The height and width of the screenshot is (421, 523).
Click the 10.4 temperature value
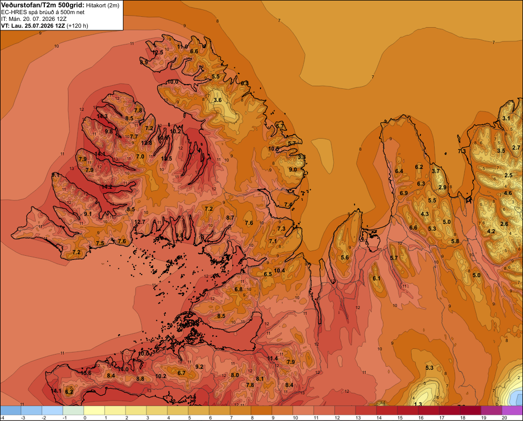(x=279, y=270)
